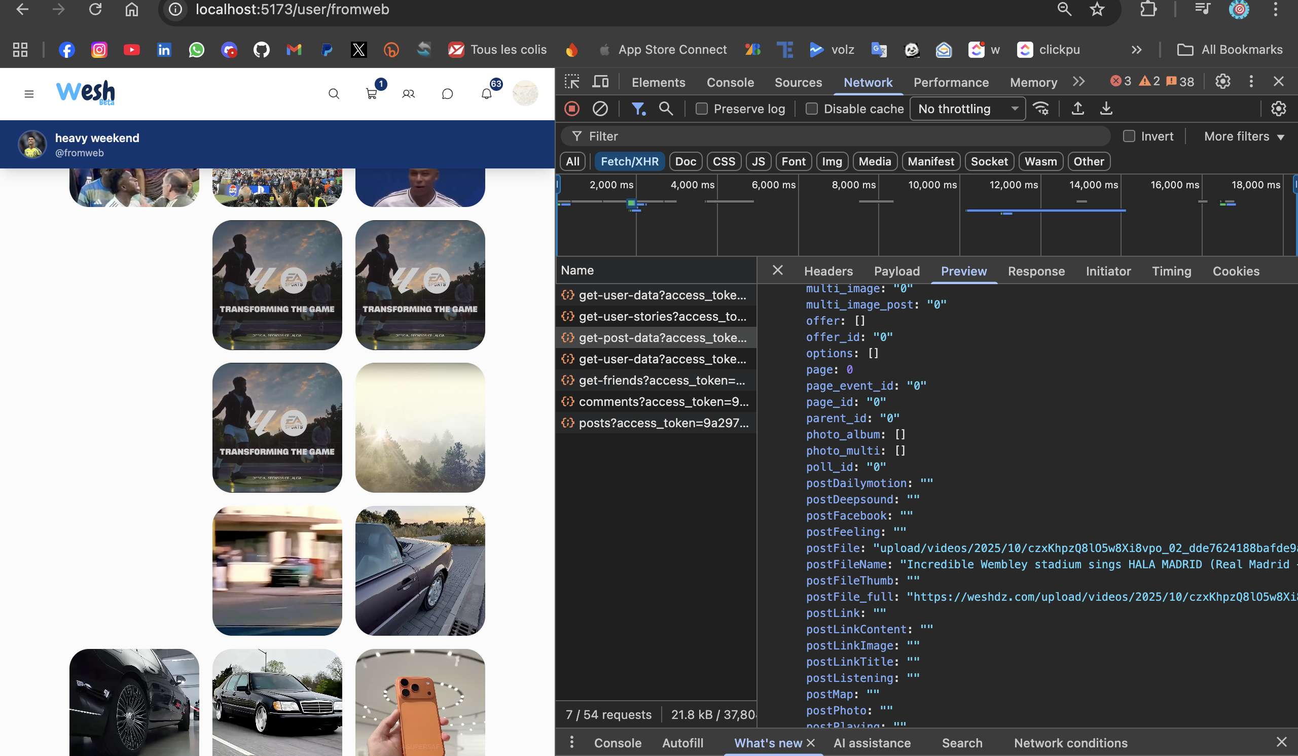This screenshot has width=1298, height=756.
Task: Tick the Invert filter checkbox
Action: [x=1129, y=136]
